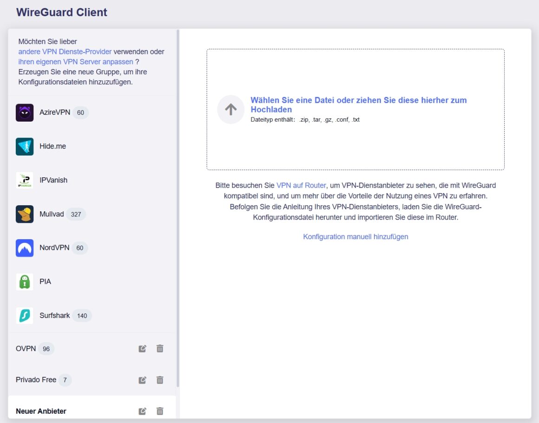Select the Privado Free group
The height and width of the screenshot is (423, 539).
coord(92,380)
